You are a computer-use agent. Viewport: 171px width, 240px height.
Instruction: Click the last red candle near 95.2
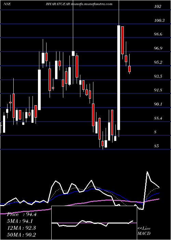130,69
